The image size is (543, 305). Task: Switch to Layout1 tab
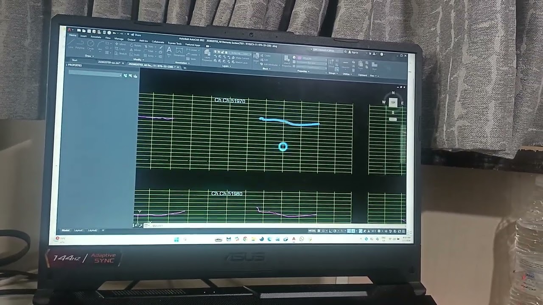point(79,230)
